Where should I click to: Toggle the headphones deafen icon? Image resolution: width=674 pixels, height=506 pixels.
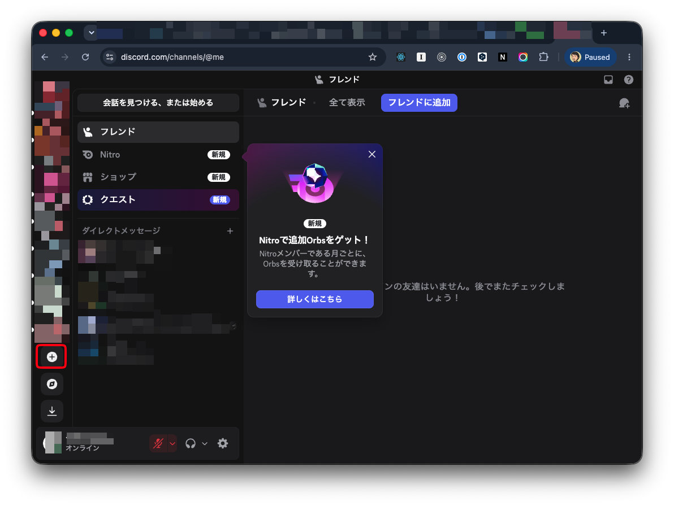click(x=191, y=443)
